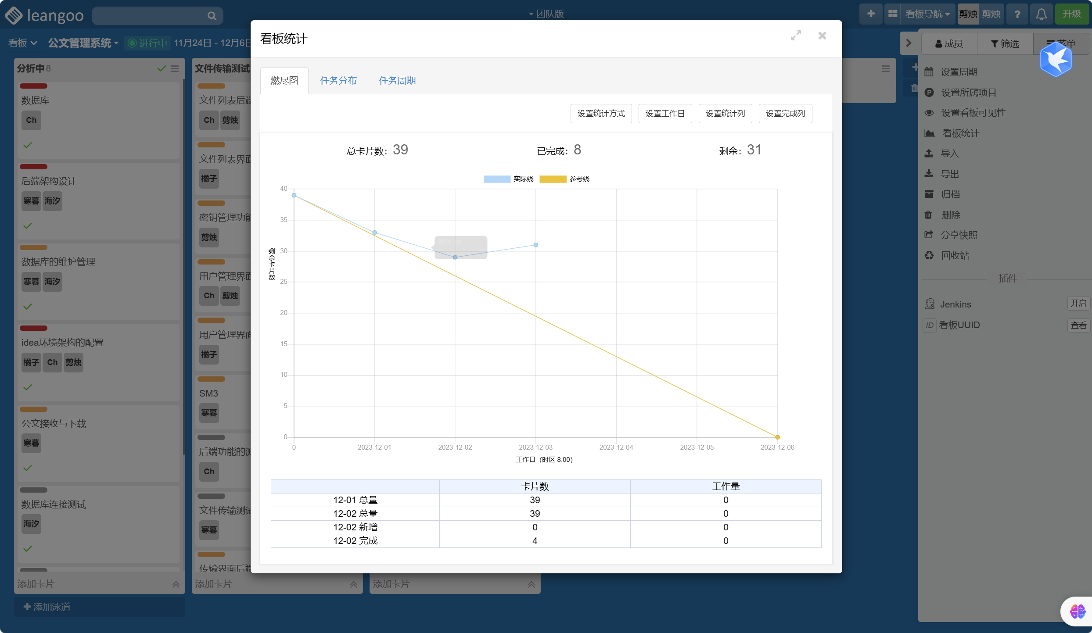Screen dimensions: 1092x633
Task: Switch to the 任务分布 tab
Action: click(338, 81)
